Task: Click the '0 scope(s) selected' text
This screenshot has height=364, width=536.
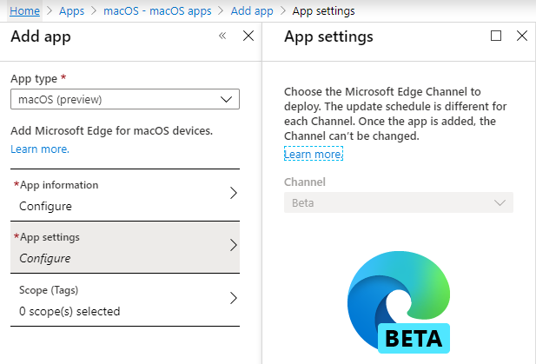Action: tap(69, 311)
